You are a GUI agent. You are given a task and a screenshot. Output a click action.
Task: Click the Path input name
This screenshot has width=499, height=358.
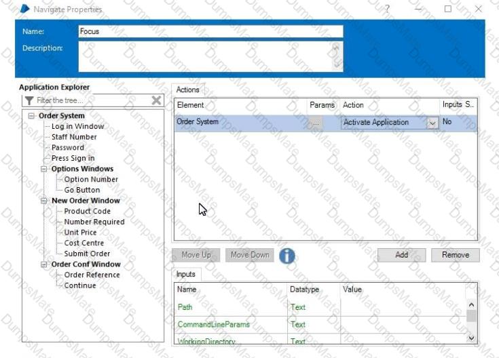coord(185,307)
